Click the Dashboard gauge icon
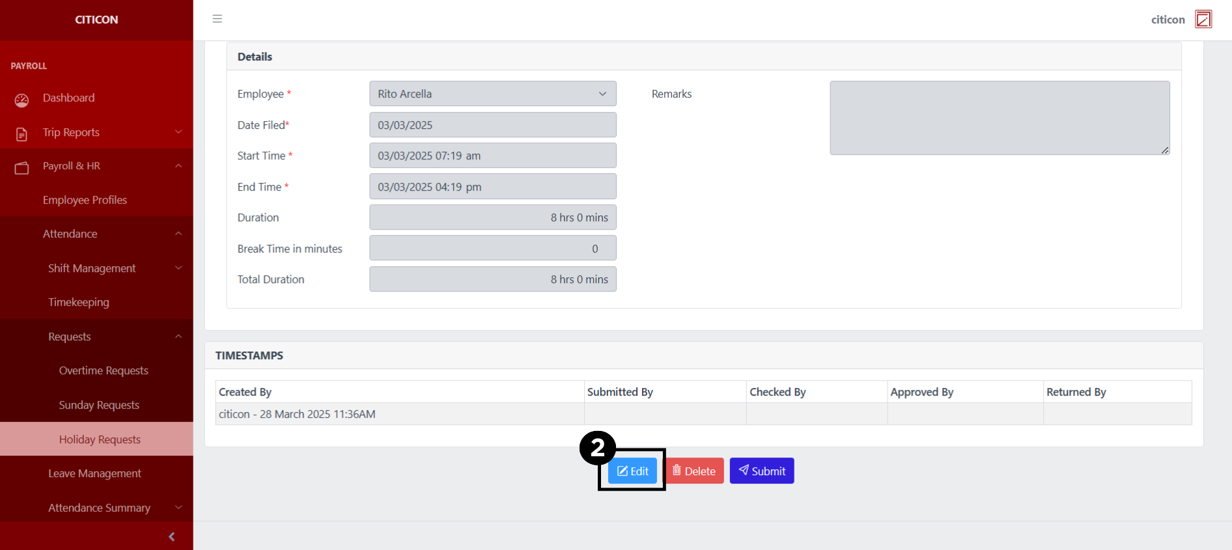Viewport: 1232px width, 550px height. (x=21, y=100)
